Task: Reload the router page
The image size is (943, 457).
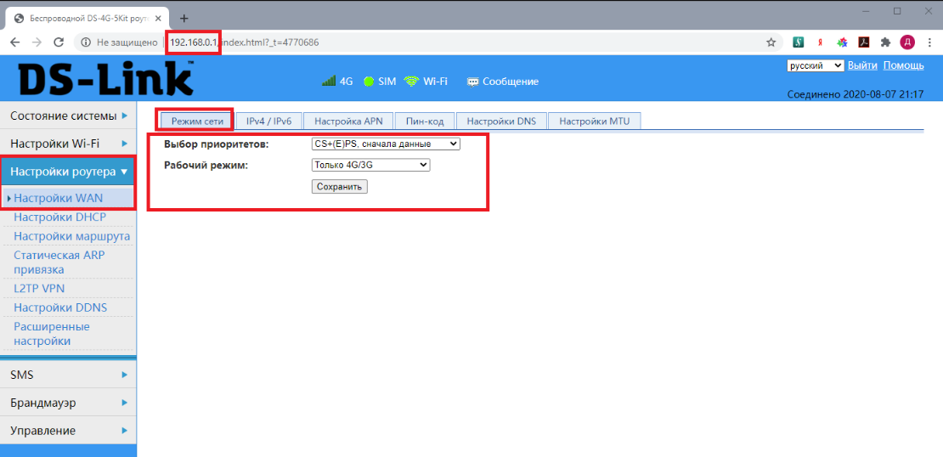Action: click(59, 42)
